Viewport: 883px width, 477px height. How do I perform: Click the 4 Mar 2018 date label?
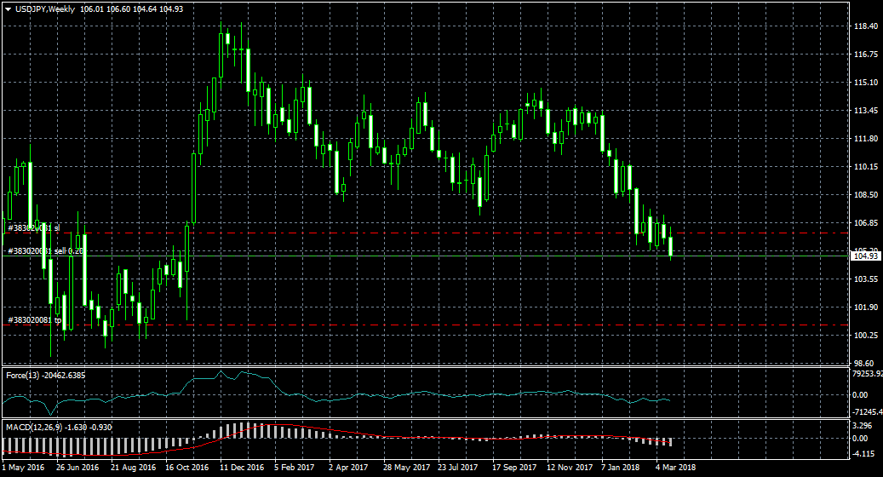click(x=675, y=468)
